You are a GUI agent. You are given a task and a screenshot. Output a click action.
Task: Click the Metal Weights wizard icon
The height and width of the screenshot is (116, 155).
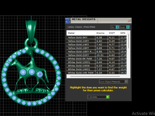tap(68, 20)
